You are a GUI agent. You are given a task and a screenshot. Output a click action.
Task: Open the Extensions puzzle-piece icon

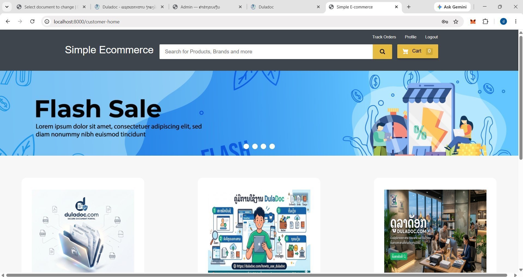pos(485,21)
